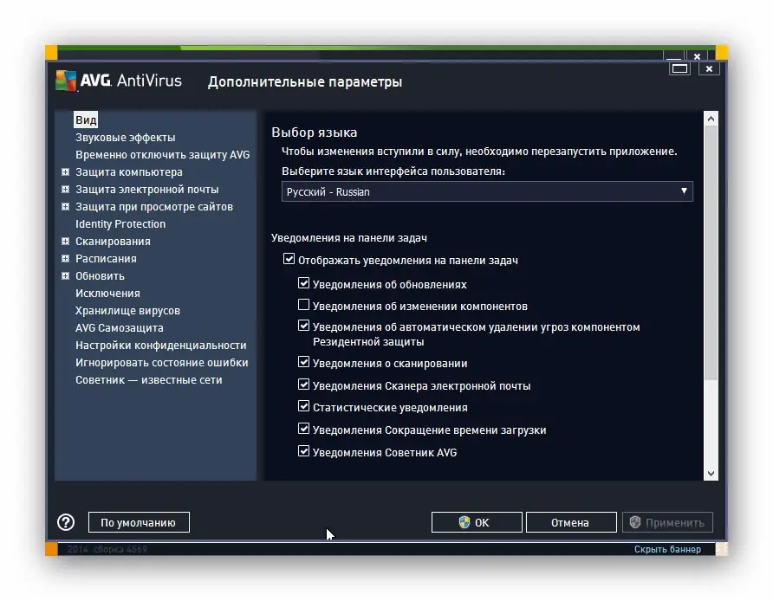Toggle notifications about automatic threat removal
This screenshot has height=601, width=773.
[x=303, y=326]
